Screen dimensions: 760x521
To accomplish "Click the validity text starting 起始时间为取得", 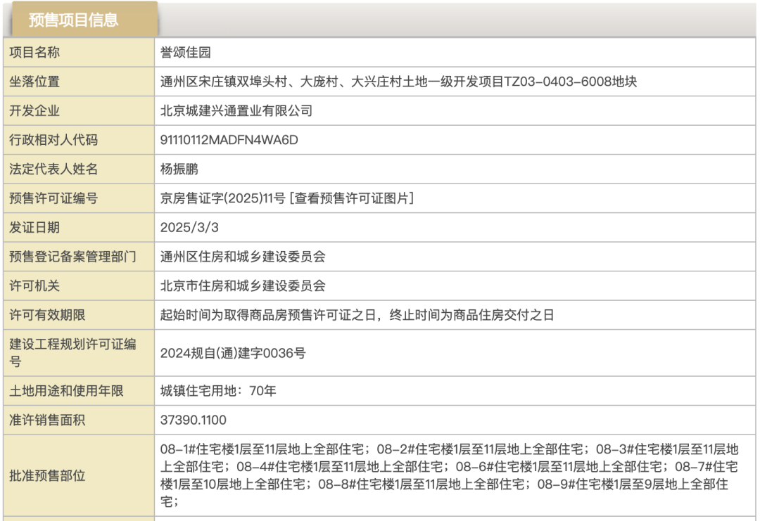I will [x=357, y=315].
